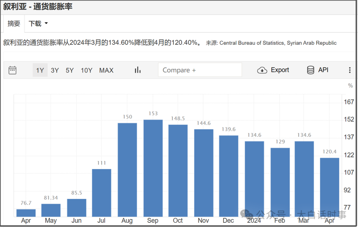358x229 pixels.
Task: Switch to the 3Y time range
Action: coord(55,70)
